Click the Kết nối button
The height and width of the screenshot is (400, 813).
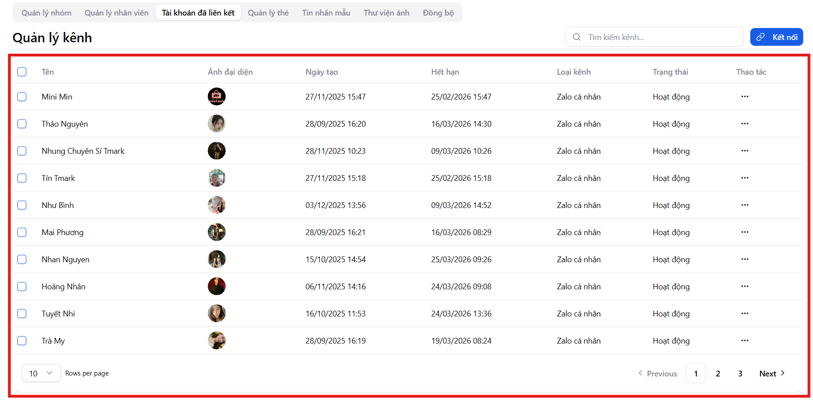click(x=777, y=37)
